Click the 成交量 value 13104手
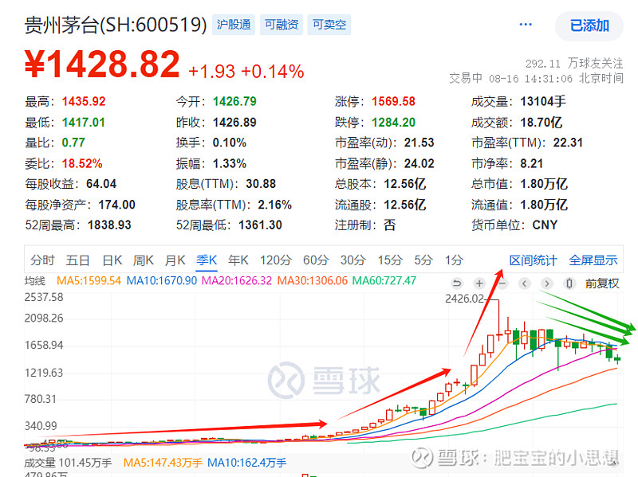638x477 pixels. coord(543,101)
